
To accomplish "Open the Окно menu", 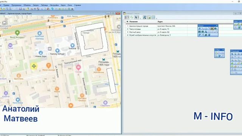I will point(70,5).
